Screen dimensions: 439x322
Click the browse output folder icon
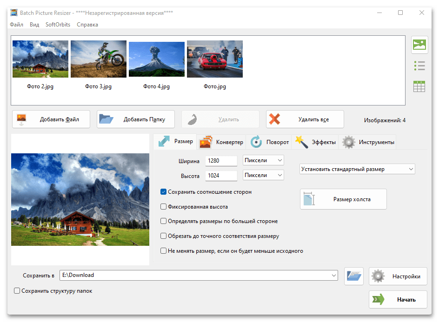(354, 276)
